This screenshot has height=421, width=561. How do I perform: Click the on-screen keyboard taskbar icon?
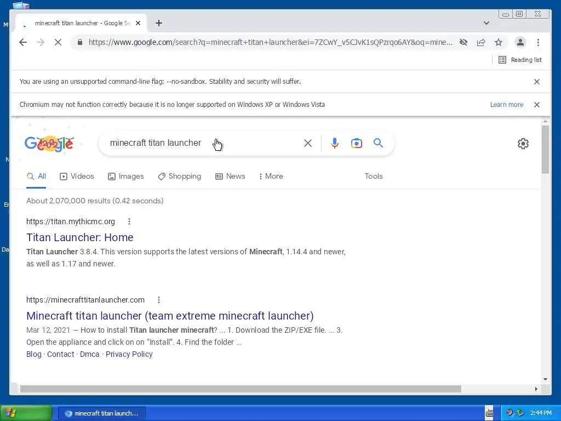489,413
